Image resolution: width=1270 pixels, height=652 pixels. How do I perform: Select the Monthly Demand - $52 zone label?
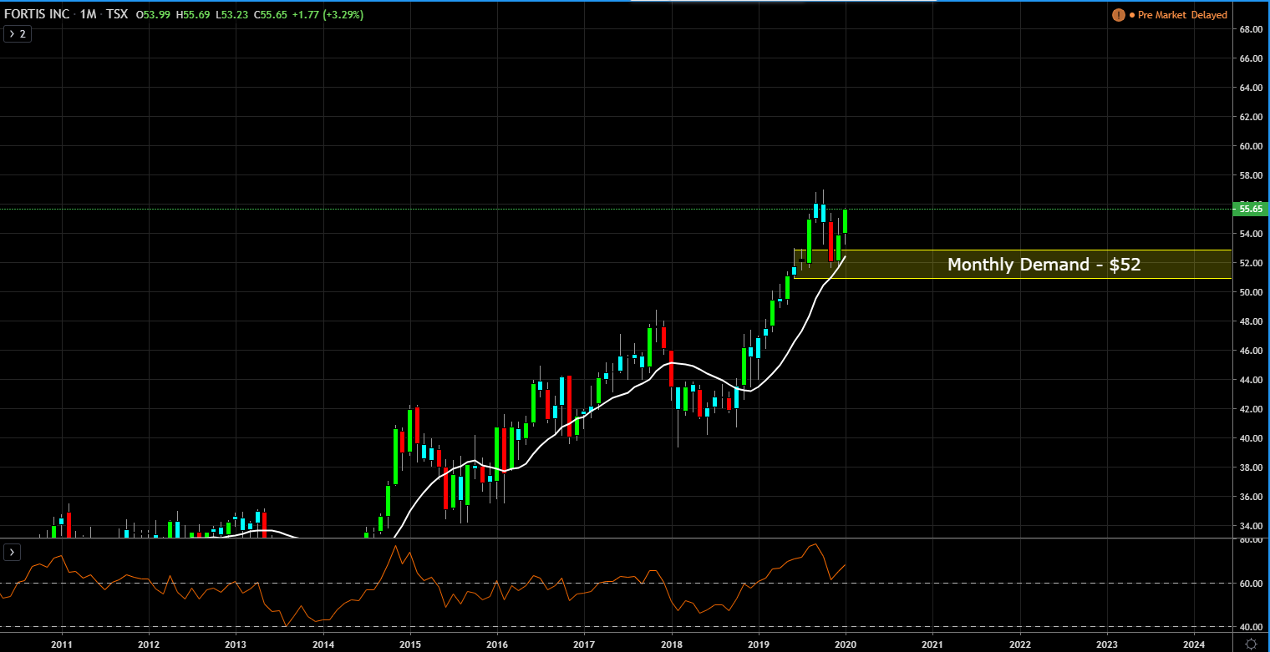pyautogui.click(x=1044, y=265)
